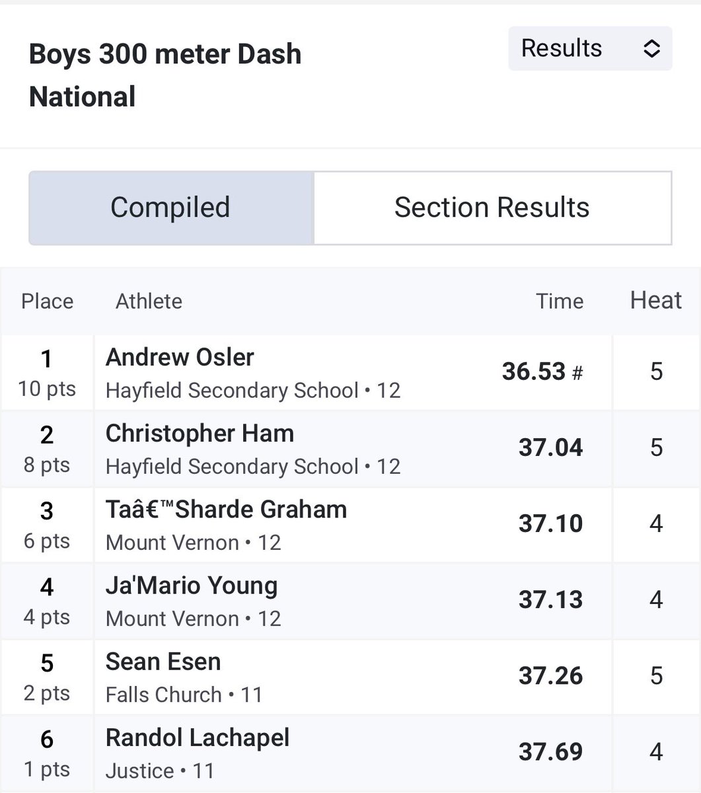
Task: Click the Athlete column header
Action: [x=149, y=301]
